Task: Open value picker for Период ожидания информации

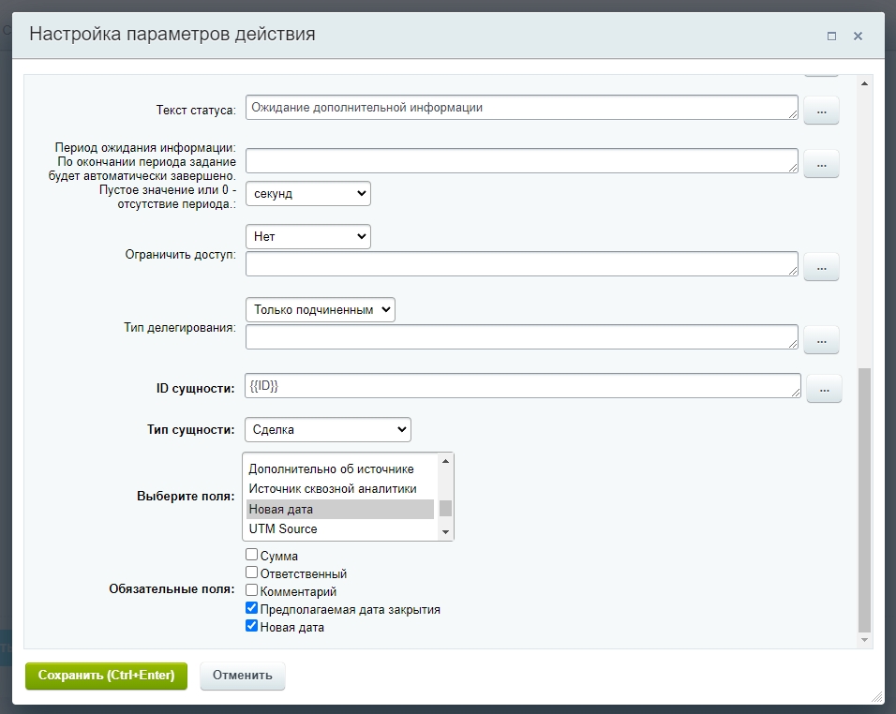Action: pos(821,164)
